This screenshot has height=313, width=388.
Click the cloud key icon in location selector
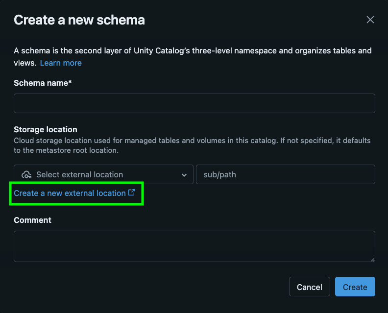click(26, 174)
